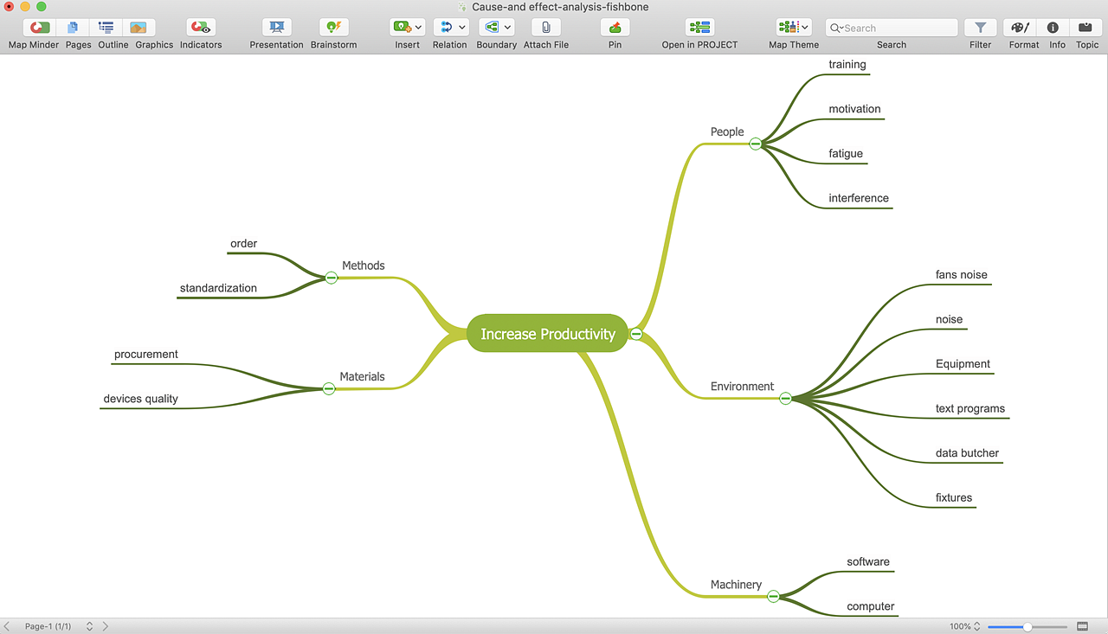Collapse the People branch
The image size is (1108, 634).
[755, 144]
